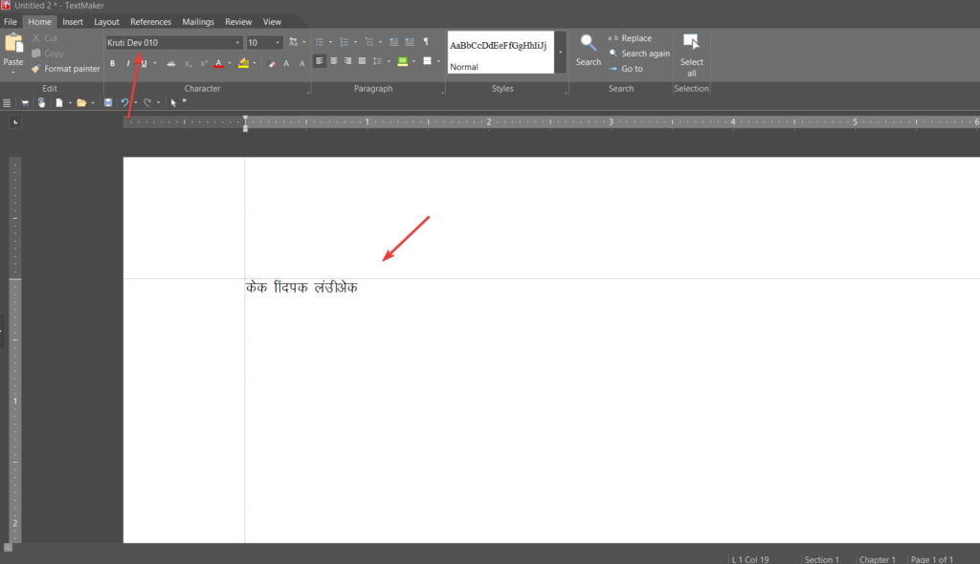Apply yellow text highlight color
The height and width of the screenshot is (564, 980).
coord(244,63)
